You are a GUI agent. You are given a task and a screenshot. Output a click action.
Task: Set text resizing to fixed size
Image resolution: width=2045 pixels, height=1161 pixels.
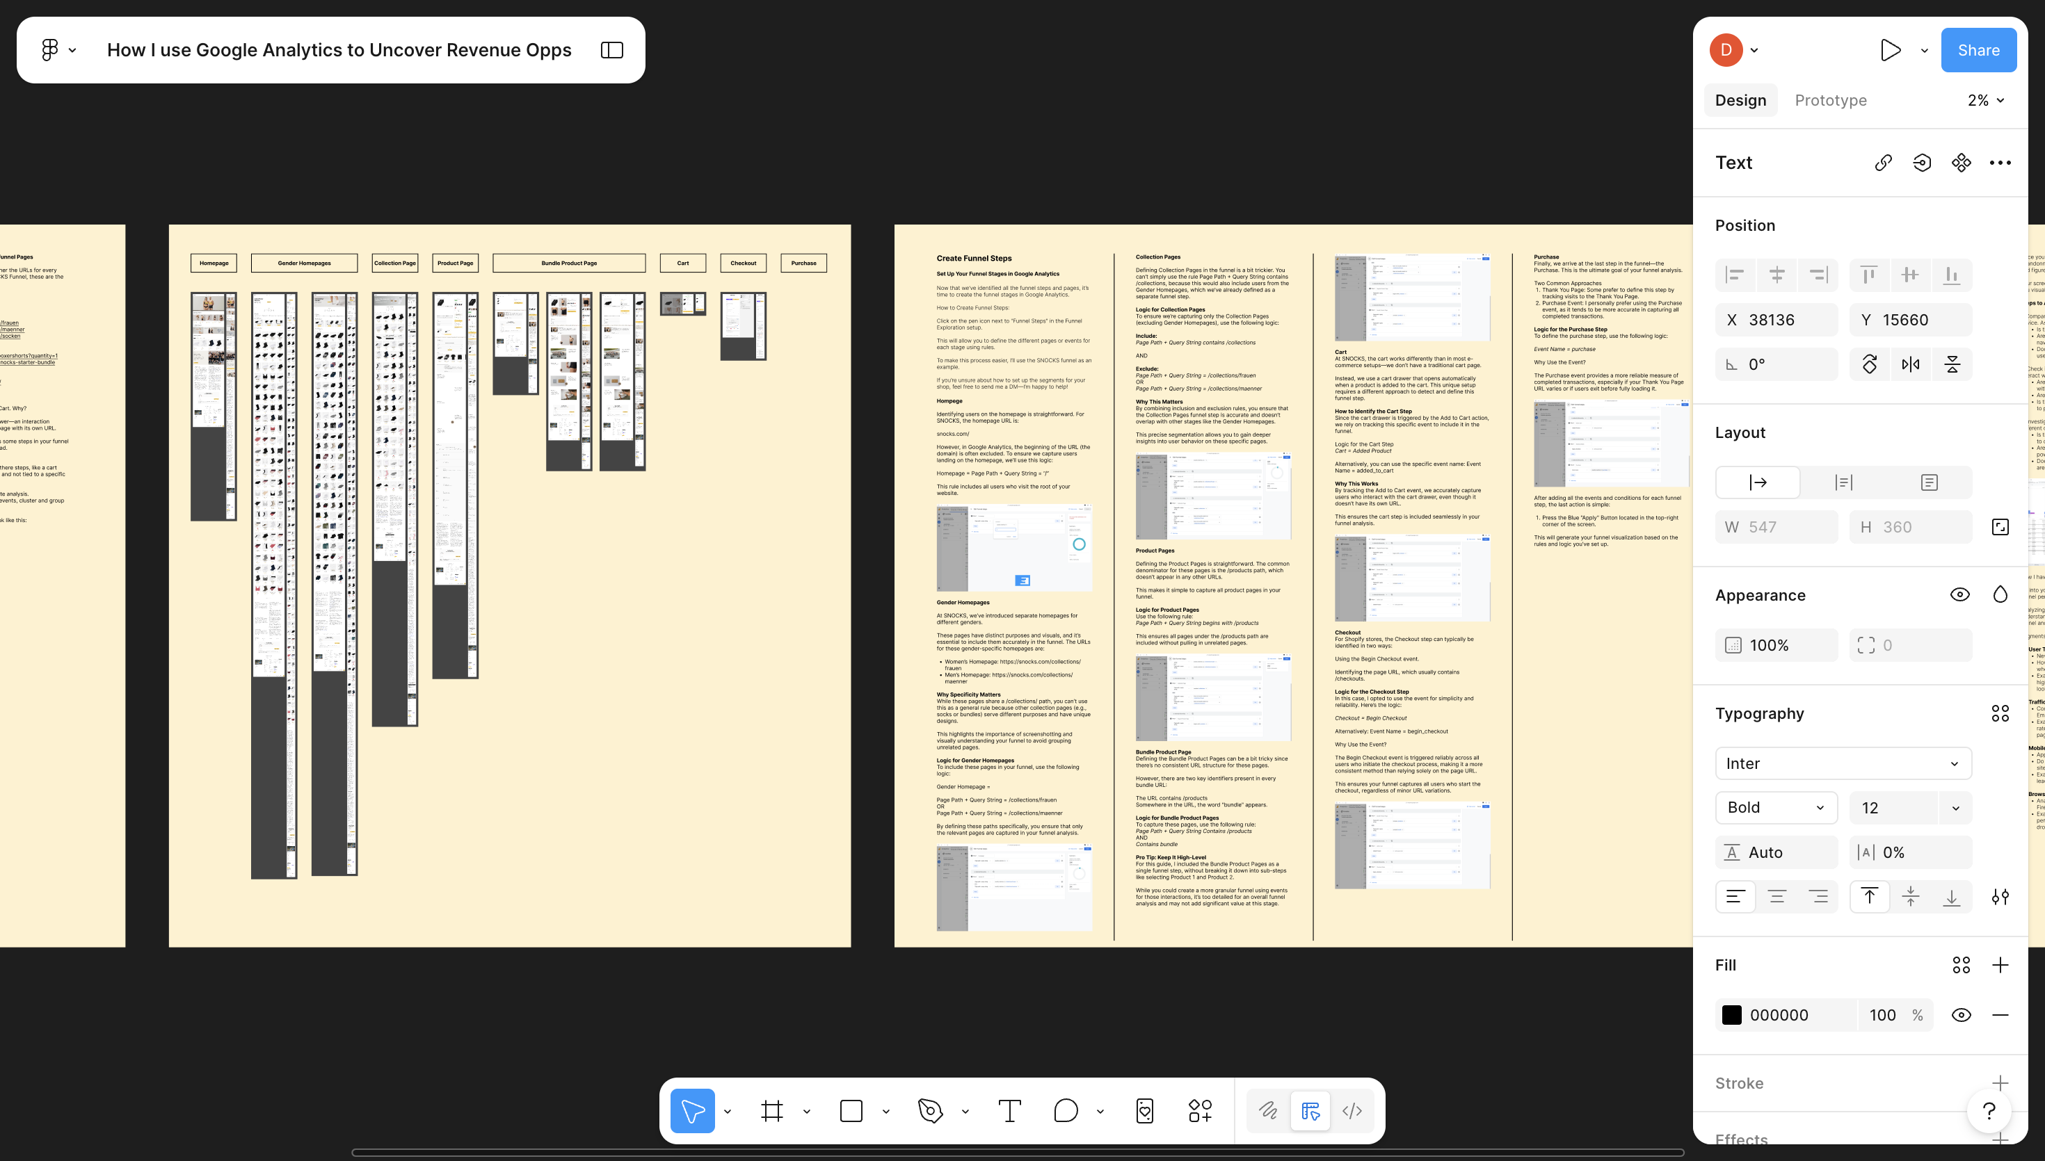click(x=1930, y=482)
